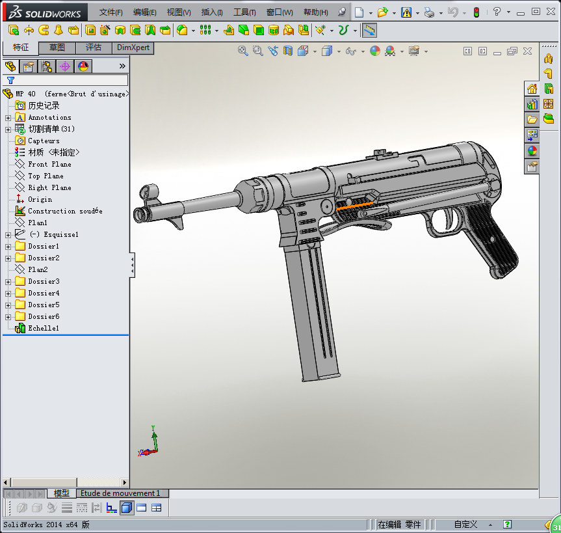Select Front Plane in feature tree

pos(49,165)
